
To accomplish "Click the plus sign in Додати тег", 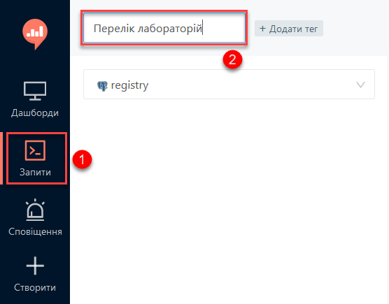I will (262, 29).
